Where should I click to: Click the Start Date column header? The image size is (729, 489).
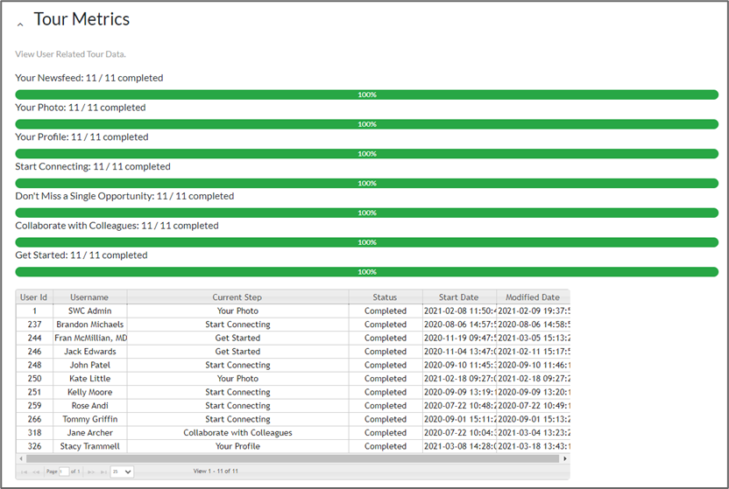point(459,297)
